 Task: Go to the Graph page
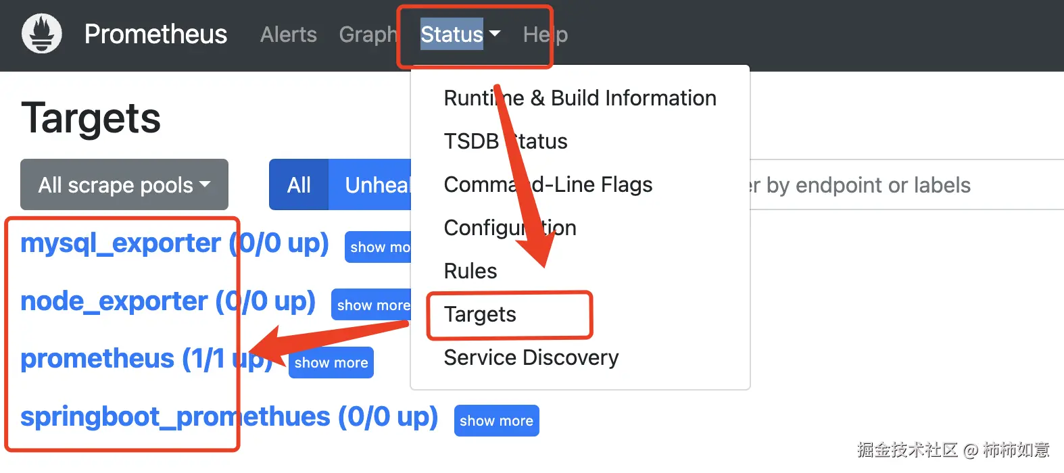(x=367, y=34)
